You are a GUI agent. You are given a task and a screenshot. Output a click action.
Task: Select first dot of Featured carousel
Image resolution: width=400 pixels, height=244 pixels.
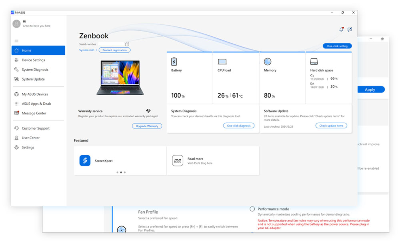pyautogui.click(x=117, y=172)
